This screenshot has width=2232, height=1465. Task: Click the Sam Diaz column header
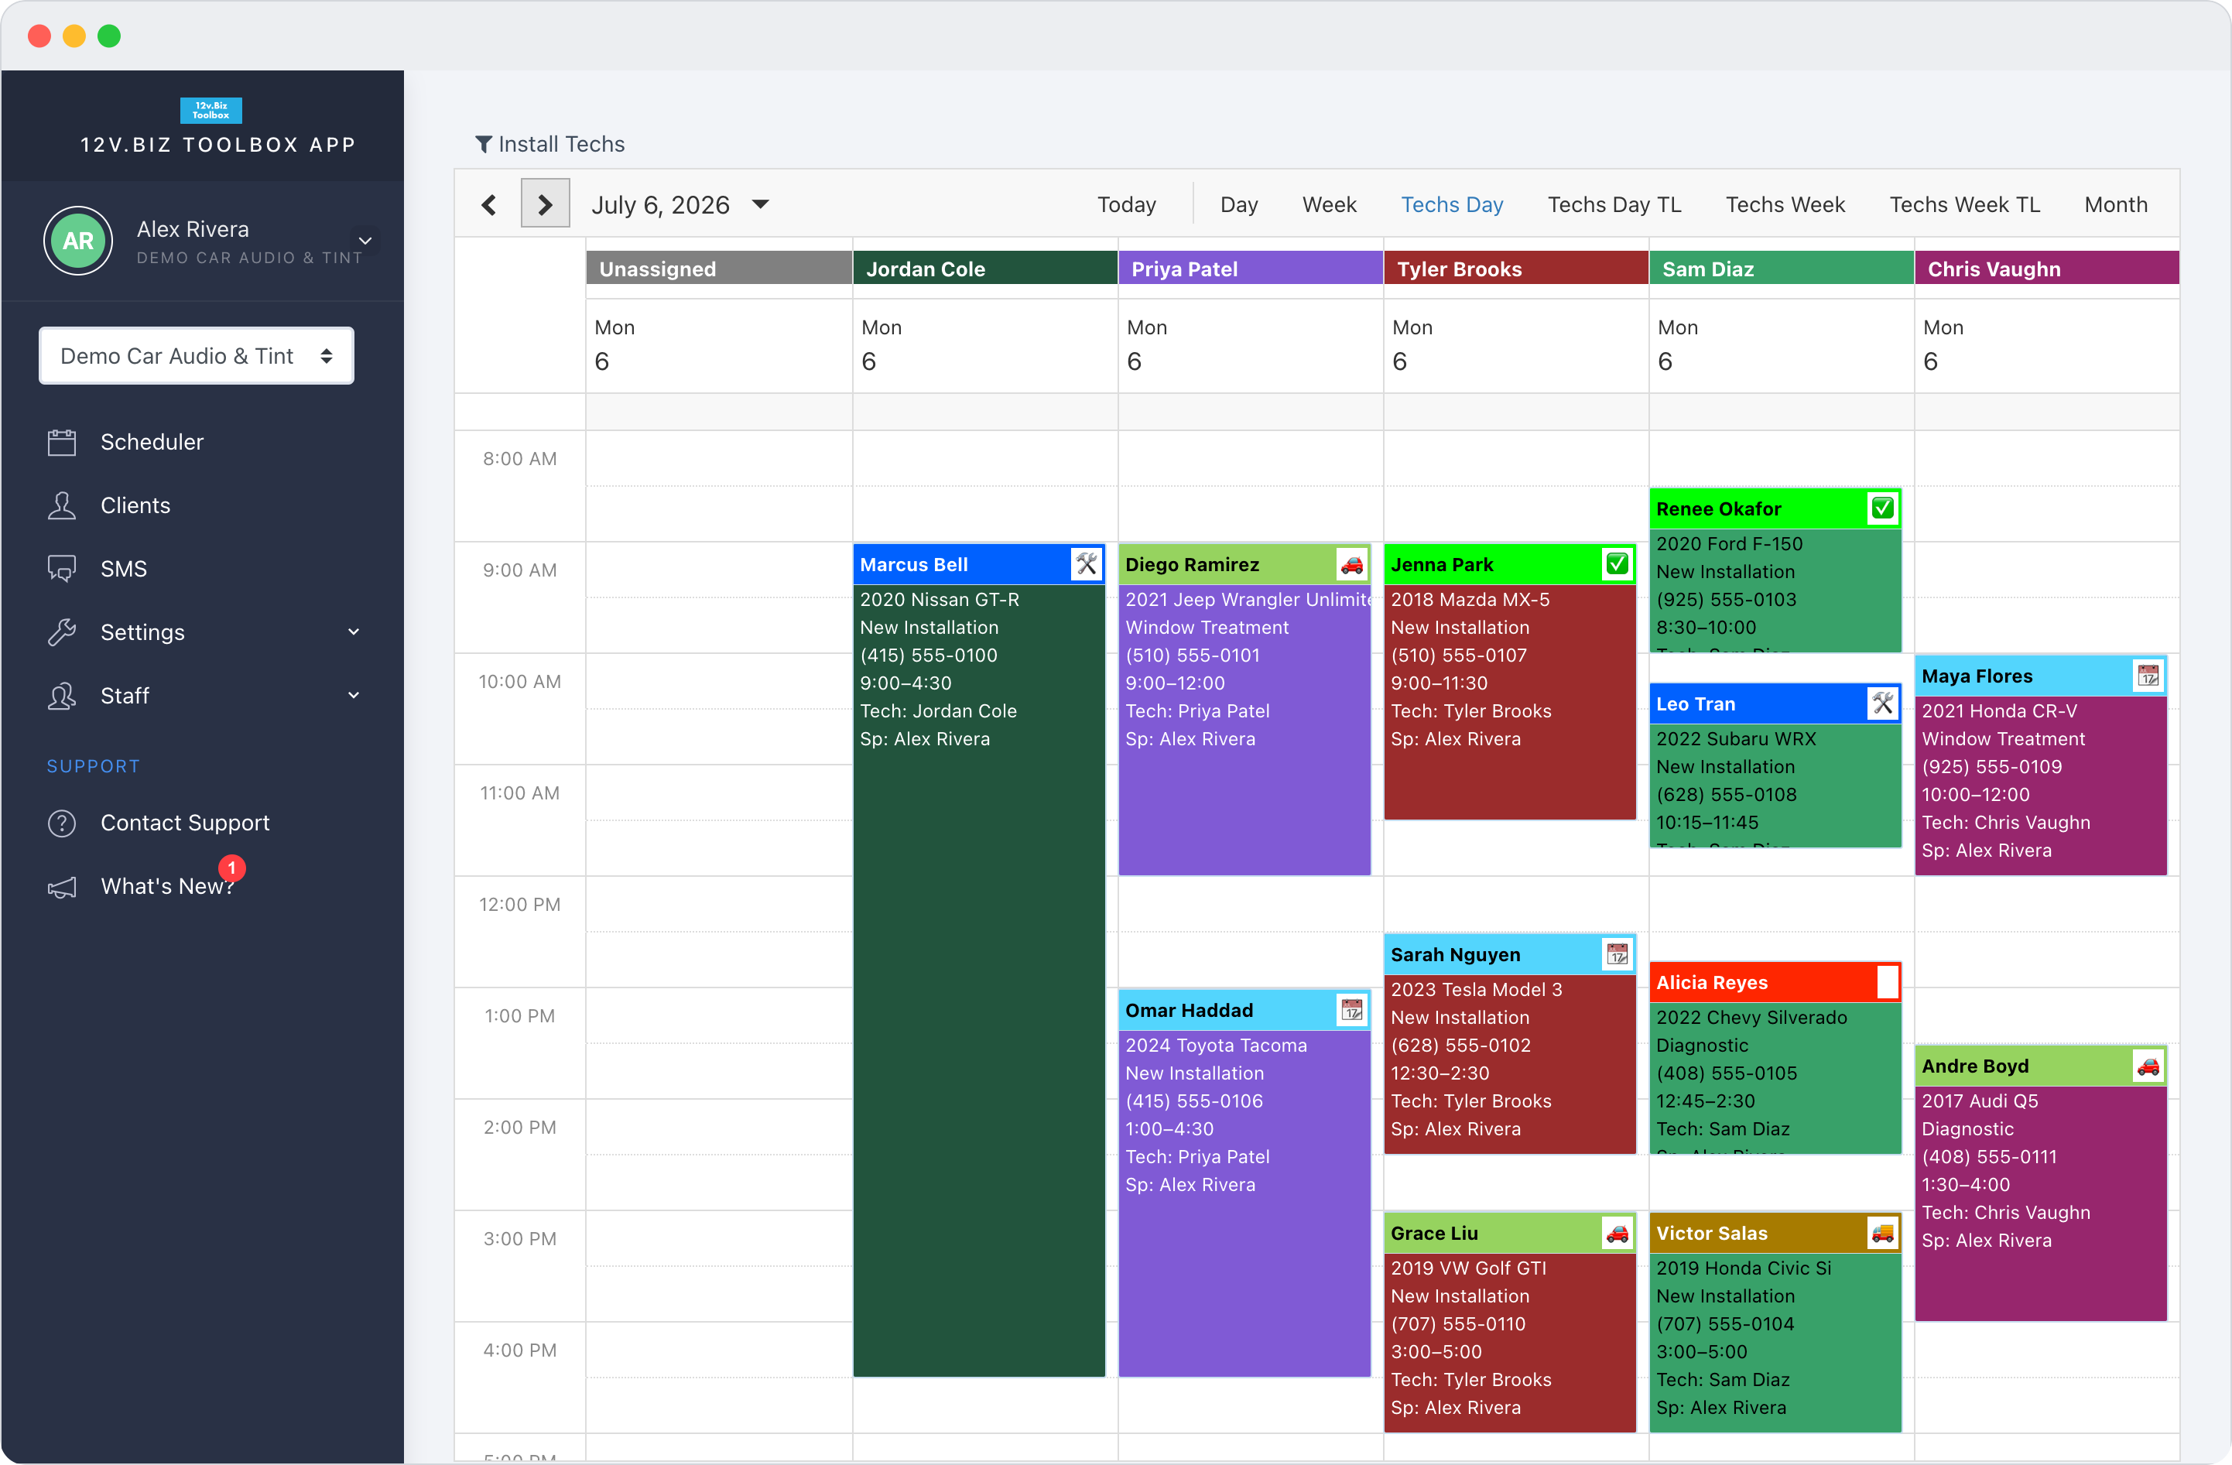pyautogui.click(x=1782, y=269)
